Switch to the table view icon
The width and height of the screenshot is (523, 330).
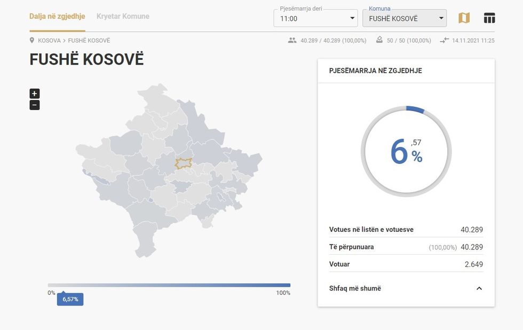489,17
